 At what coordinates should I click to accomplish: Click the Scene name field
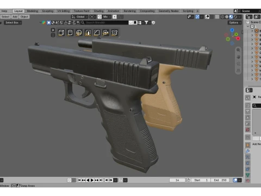pyautogui.click(x=251, y=11)
